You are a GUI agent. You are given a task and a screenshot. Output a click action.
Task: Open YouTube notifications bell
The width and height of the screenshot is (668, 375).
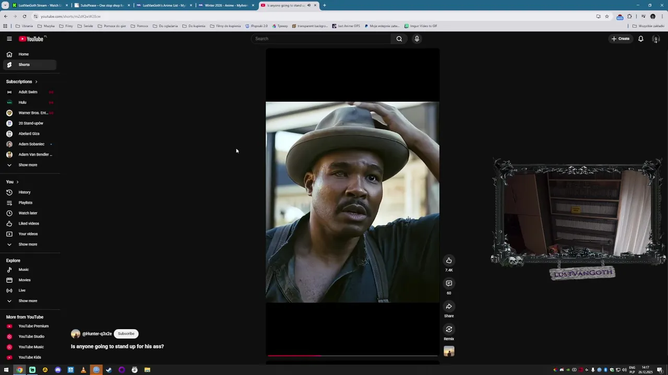(640, 39)
